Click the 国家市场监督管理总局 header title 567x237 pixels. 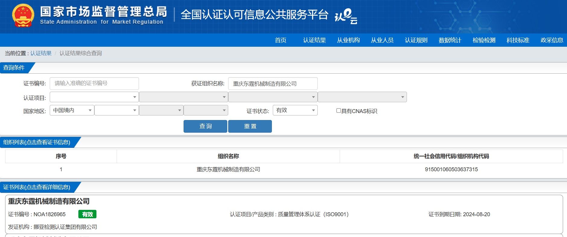pos(103,12)
